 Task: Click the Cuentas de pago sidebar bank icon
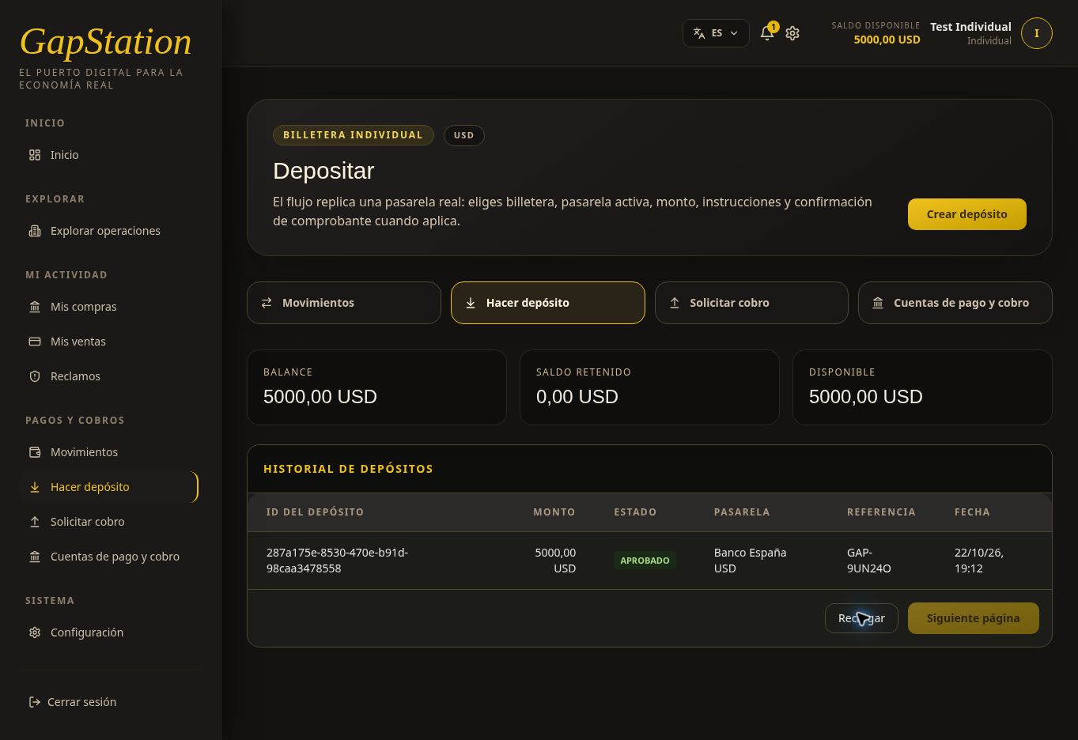tap(35, 557)
